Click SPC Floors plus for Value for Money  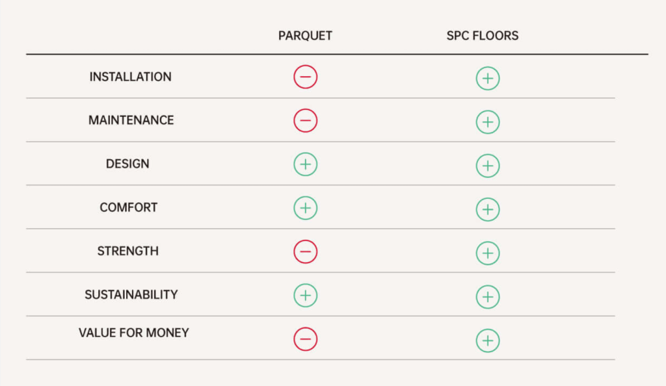coord(487,340)
